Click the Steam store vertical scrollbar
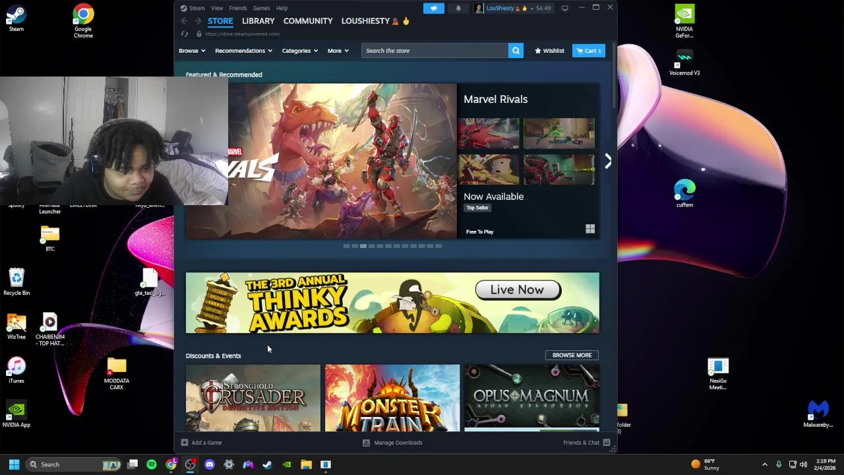This screenshot has width=844, height=475. [615, 76]
